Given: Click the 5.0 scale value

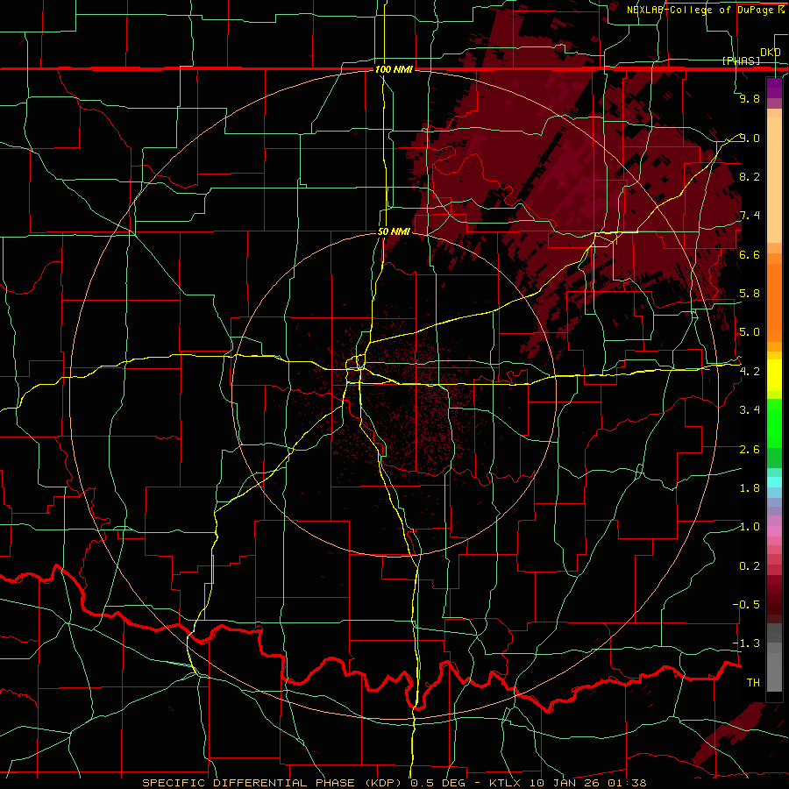Looking at the screenshot, I should point(750,332).
